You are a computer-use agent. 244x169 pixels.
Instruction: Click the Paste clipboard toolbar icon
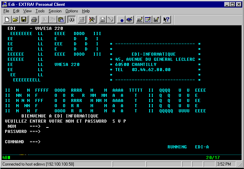pyautogui.click(x=61, y=20)
